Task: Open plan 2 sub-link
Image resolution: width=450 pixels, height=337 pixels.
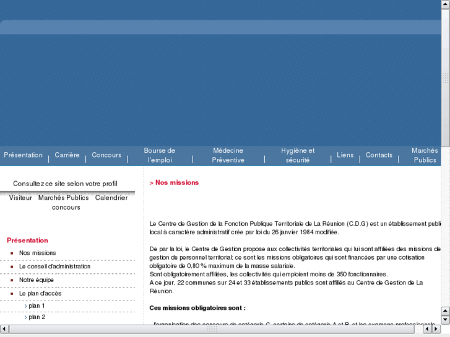Action: [37, 317]
